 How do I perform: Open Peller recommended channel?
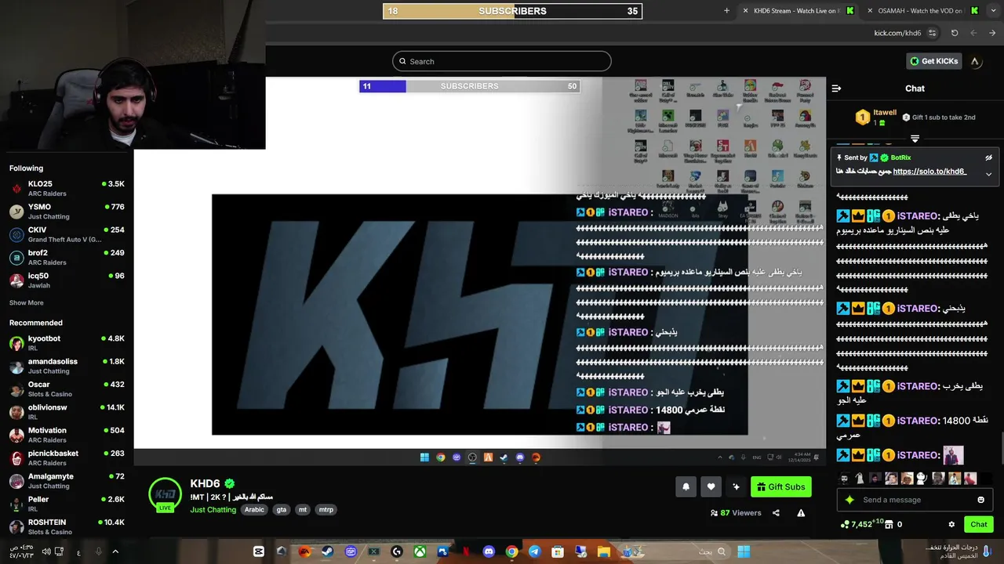(x=67, y=504)
